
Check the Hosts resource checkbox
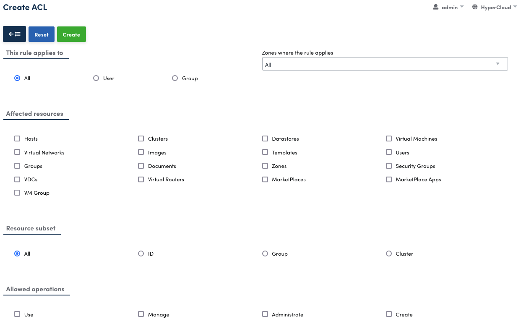17,139
